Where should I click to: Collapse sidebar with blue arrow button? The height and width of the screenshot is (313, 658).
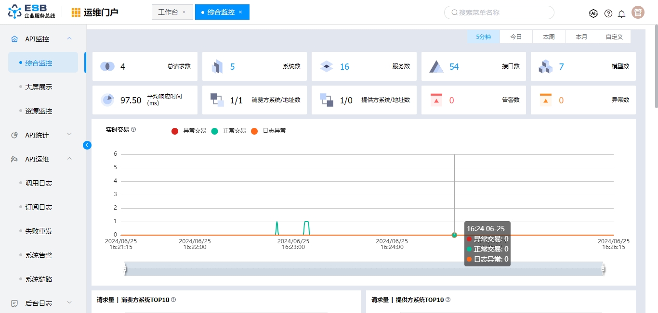click(87, 145)
